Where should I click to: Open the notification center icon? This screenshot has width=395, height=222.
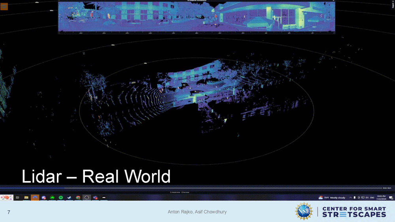391,198
